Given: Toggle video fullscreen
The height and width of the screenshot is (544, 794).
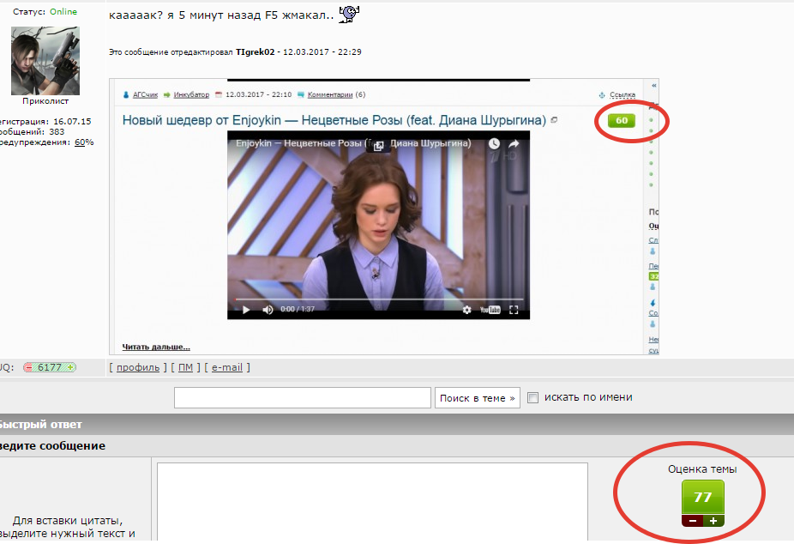Looking at the screenshot, I should (x=514, y=310).
